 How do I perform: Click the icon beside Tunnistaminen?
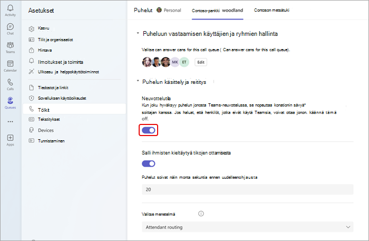tap(31, 140)
